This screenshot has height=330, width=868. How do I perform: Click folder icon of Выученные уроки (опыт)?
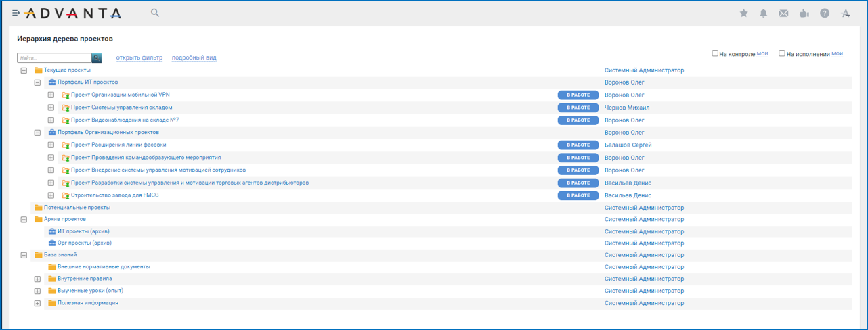(52, 291)
